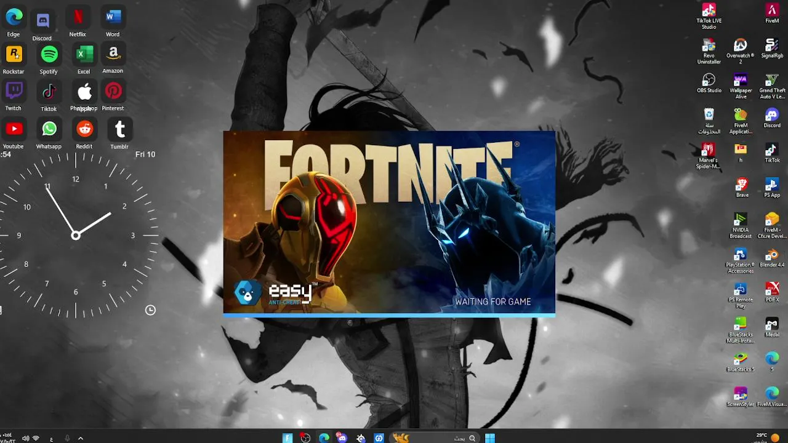788x443 pixels.
Task: Select the FiveM.Visua Edge shortcut
Action: 772,397
